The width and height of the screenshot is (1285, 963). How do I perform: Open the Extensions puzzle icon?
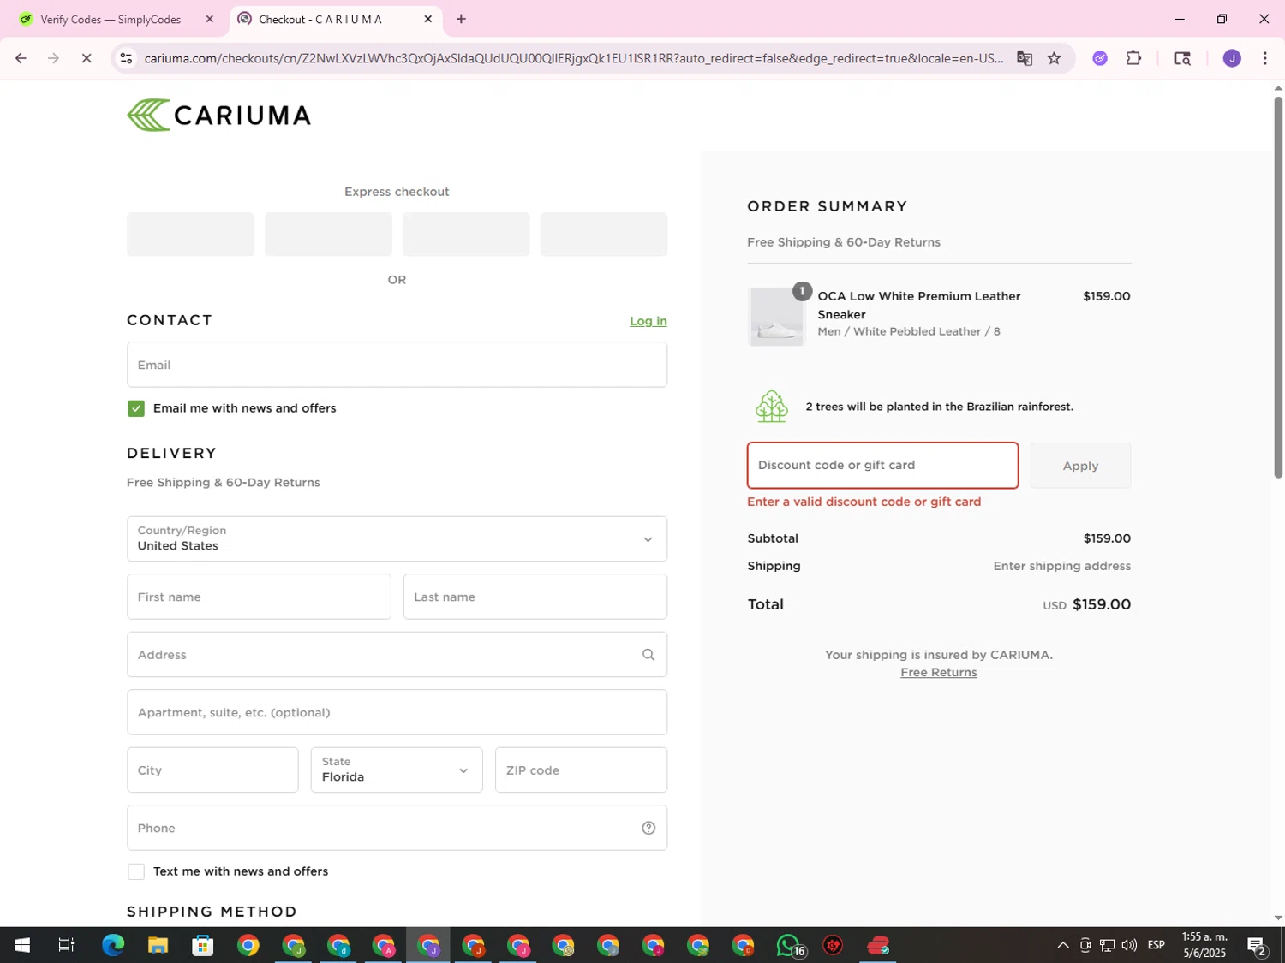[1133, 58]
